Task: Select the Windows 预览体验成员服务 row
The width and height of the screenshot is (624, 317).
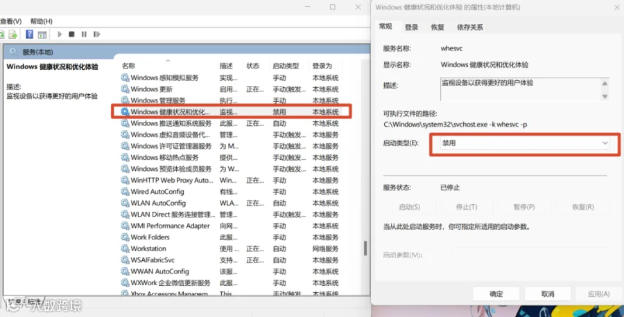Action: click(231, 169)
